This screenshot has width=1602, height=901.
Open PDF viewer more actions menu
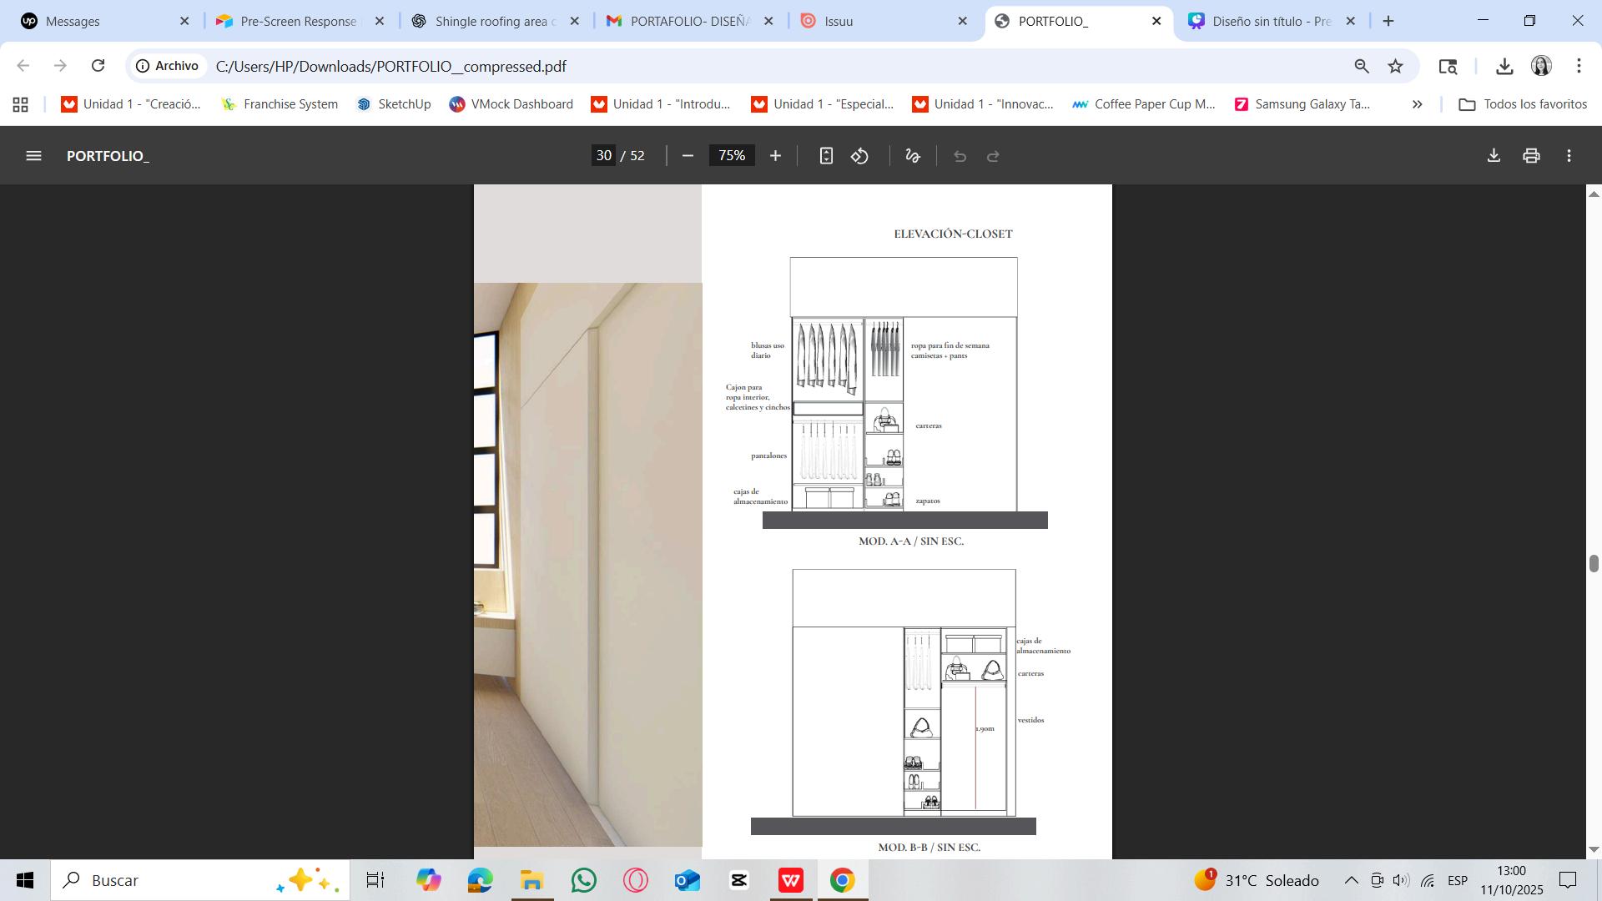click(1569, 156)
